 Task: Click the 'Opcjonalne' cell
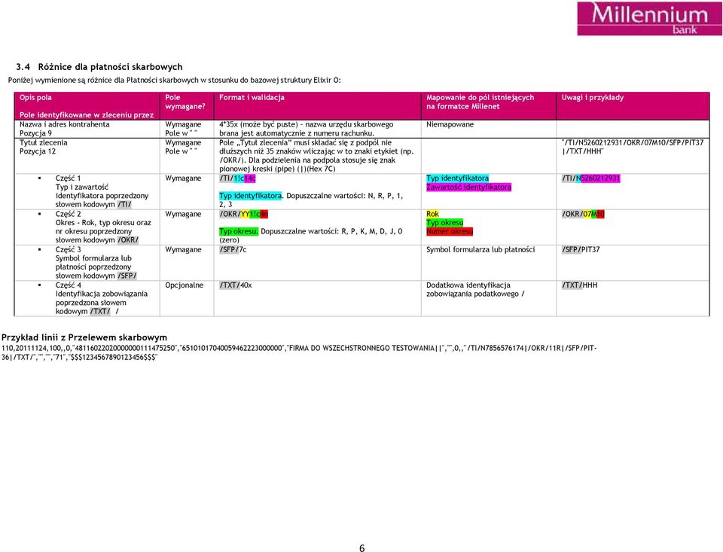[184, 285]
